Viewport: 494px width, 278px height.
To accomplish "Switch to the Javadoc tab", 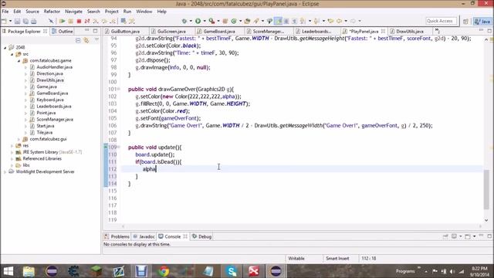I will [x=144, y=236].
